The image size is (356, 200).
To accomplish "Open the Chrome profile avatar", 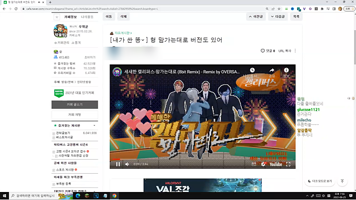I will (340, 9).
